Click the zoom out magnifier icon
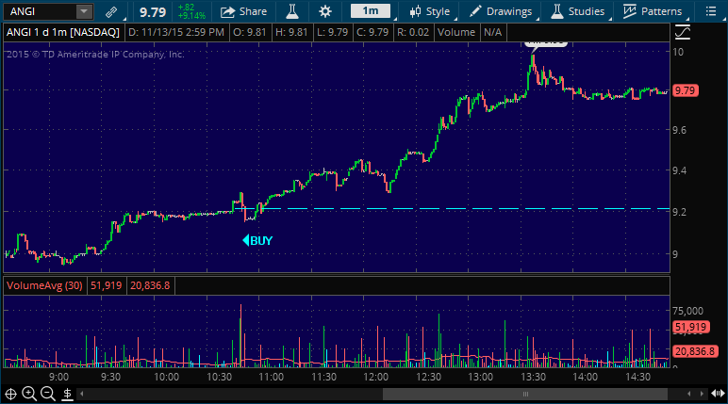728x404 pixels. (48, 394)
